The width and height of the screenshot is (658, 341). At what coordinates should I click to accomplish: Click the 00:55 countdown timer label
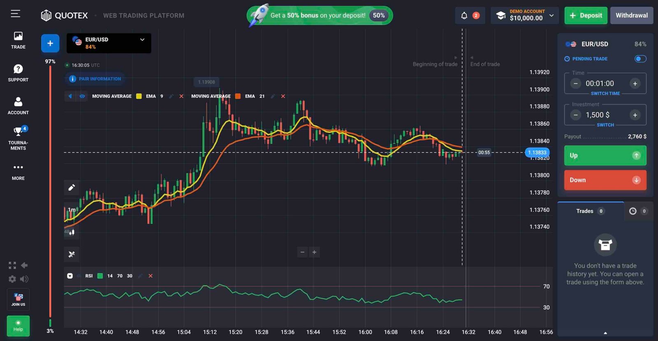(x=484, y=153)
